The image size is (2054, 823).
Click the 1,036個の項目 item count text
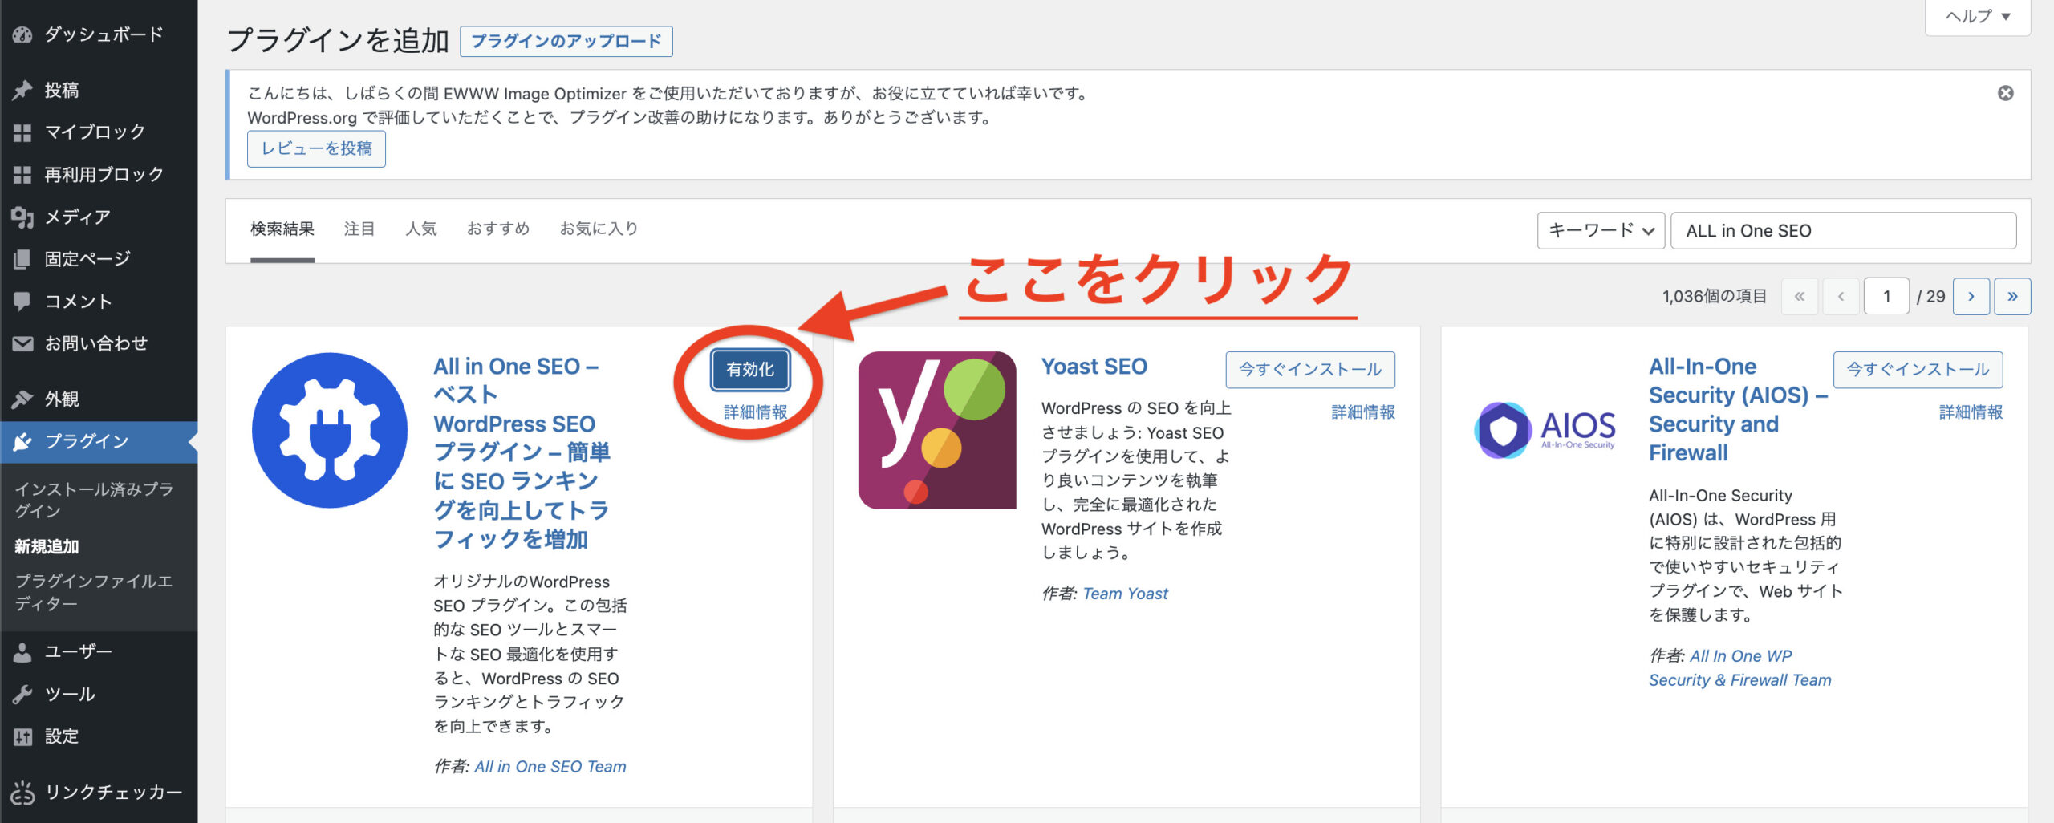[1715, 297]
